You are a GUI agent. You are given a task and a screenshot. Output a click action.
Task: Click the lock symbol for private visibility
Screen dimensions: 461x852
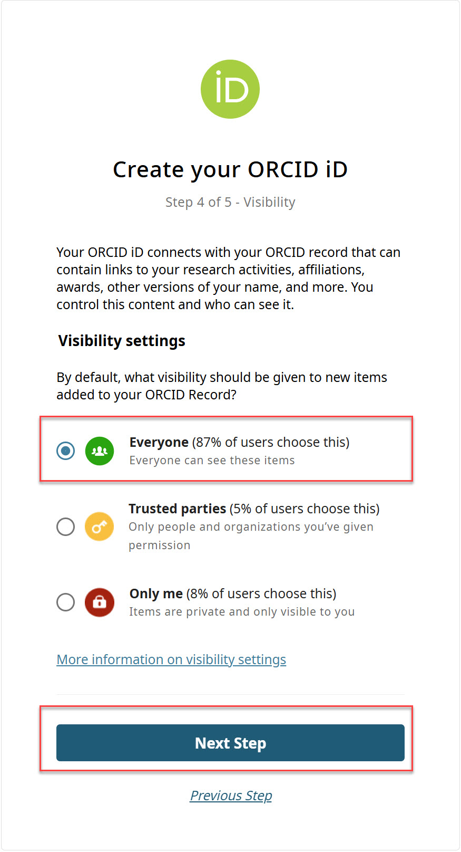click(99, 602)
